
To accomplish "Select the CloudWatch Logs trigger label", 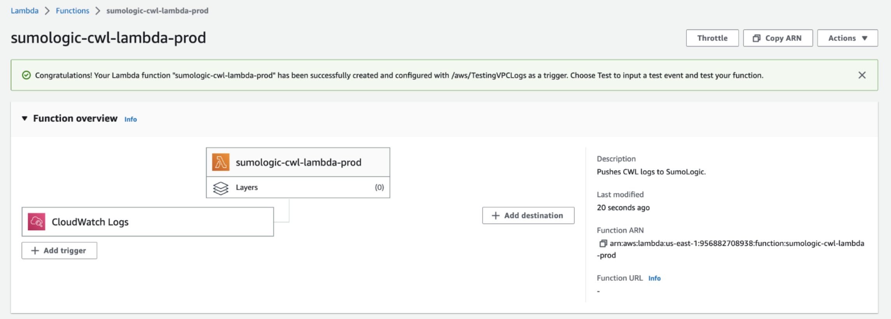I will [x=90, y=222].
